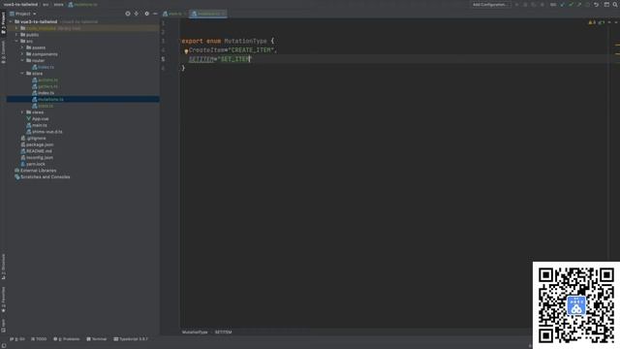Open the search everywhere magnifier icon
Viewport: 620px width, 349px height.
coord(615,4)
